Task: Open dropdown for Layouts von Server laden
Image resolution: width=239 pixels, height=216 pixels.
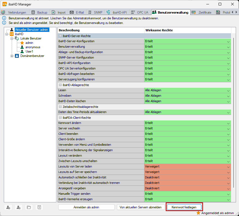Action: pyautogui.click(x=228, y=167)
